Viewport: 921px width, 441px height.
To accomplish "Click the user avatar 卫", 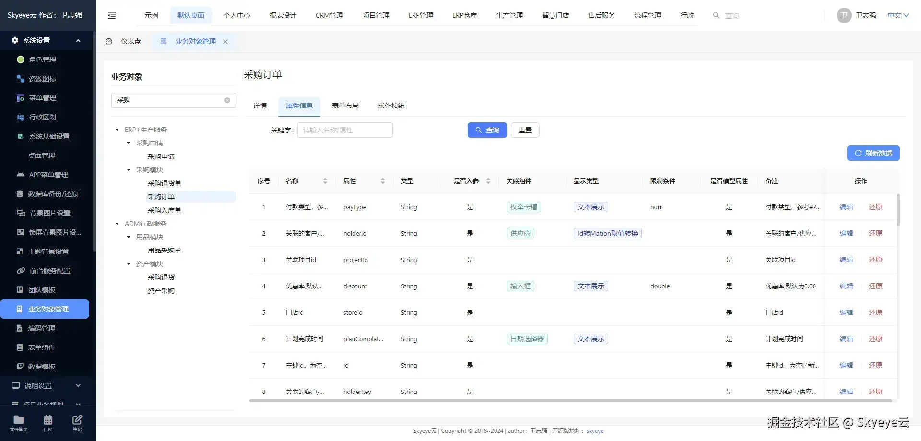I will click(844, 15).
